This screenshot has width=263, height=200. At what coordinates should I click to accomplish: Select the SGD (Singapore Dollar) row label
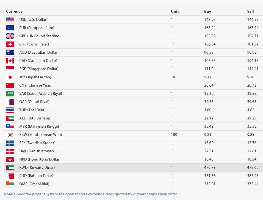pos(39,69)
